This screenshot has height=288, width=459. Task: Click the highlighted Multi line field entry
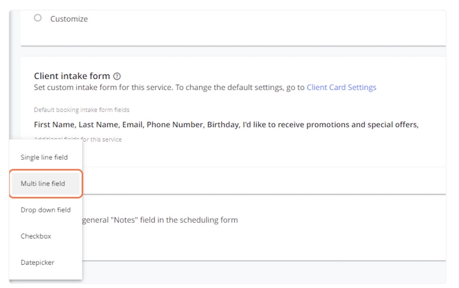point(45,183)
